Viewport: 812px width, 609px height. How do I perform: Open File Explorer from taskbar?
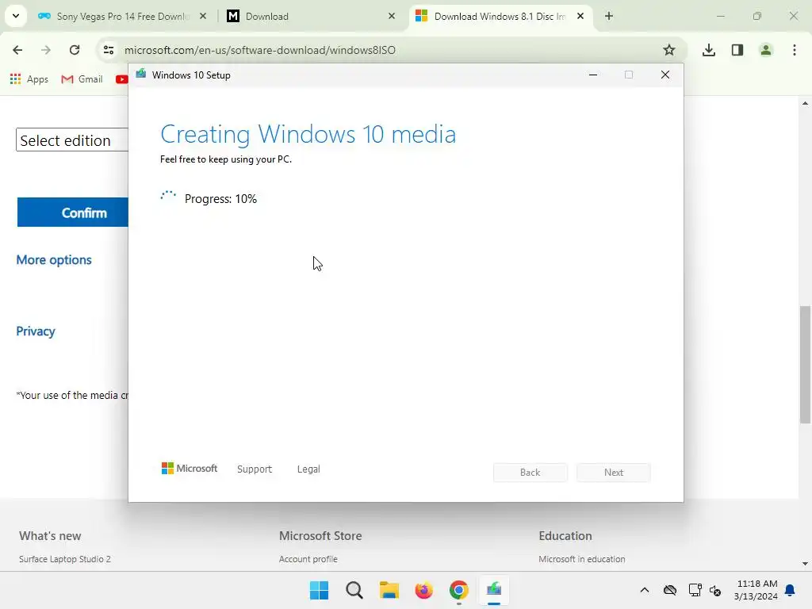click(389, 590)
